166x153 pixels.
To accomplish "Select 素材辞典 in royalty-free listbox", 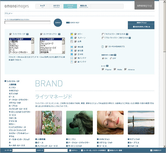I will [51, 52].
